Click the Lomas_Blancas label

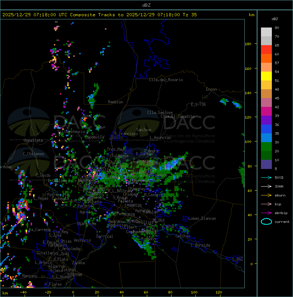click(202, 218)
